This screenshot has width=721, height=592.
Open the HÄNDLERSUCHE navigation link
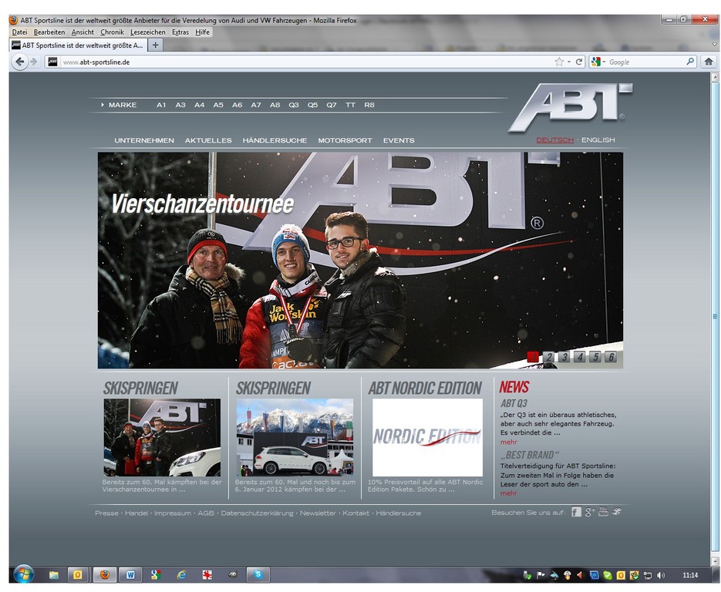point(275,140)
